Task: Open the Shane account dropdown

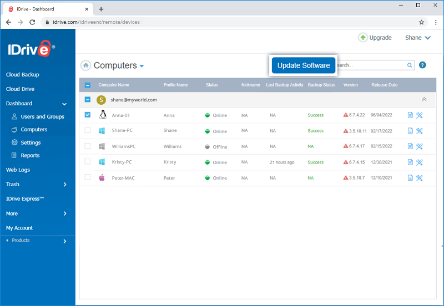Action: coord(418,38)
